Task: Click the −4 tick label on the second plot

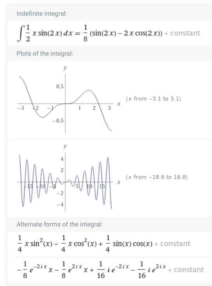Action: pos(60,205)
